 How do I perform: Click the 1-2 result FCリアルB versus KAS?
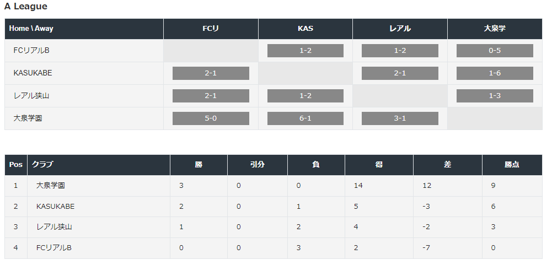pyautogui.click(x=305, y=51)
